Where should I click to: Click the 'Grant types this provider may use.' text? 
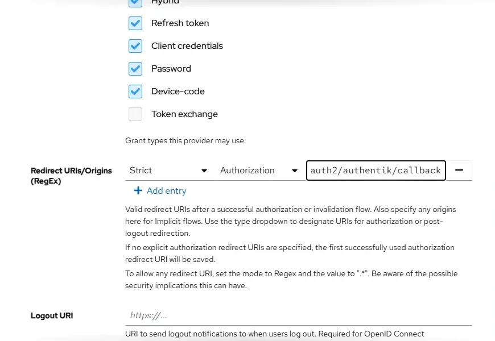tap(185, 141)
